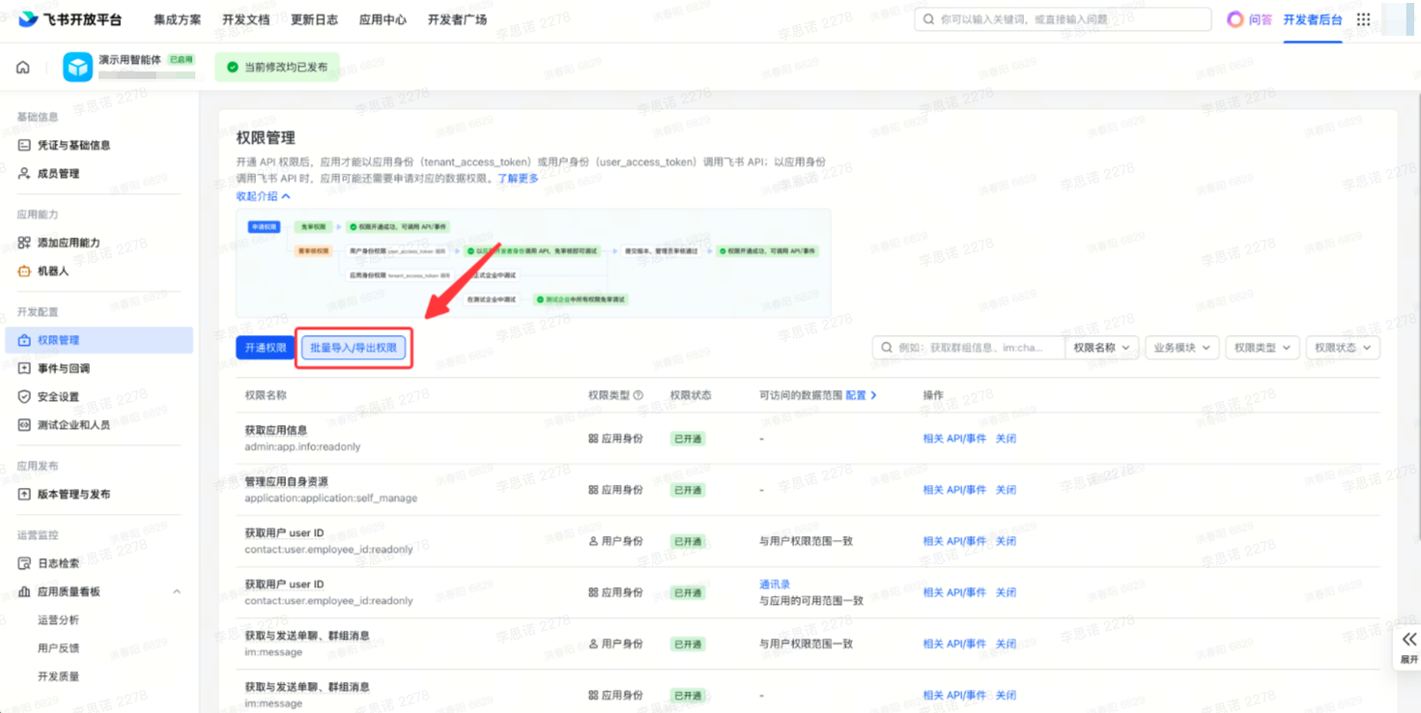Open 相关 API/事件 for admin:app.info:readonly
1421x713 pixels.
coord(954,439)
